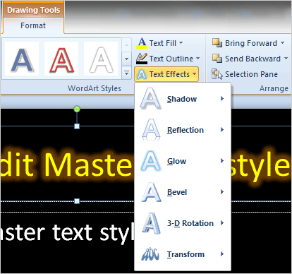
Task: Click the Drawing Tools contextual tab header
Action: click(x=33, y=10)
